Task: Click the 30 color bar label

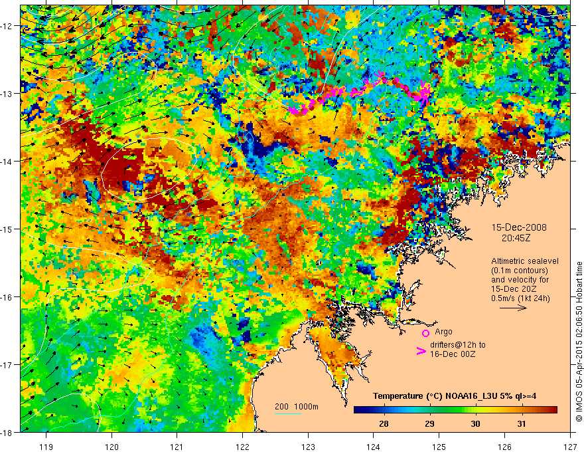Action: pyautogui.click(x=475, y=423)
